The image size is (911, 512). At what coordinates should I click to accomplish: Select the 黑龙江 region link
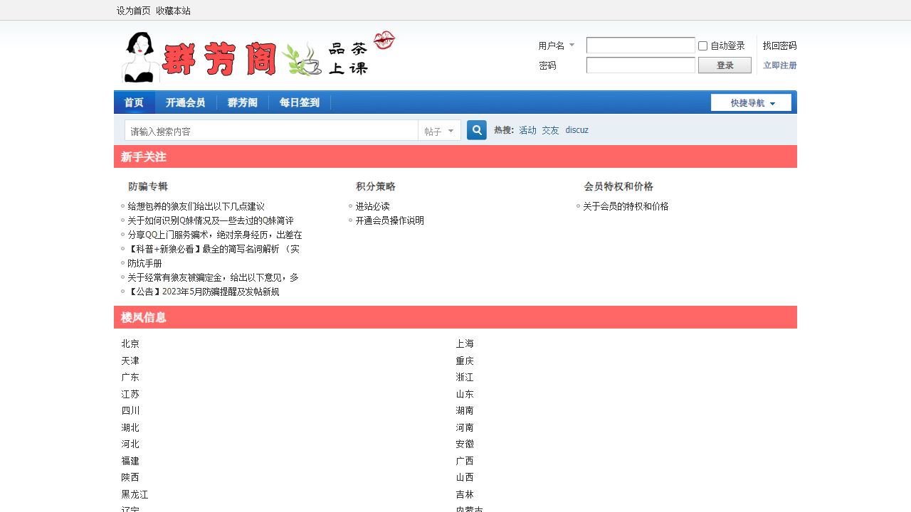135,494
